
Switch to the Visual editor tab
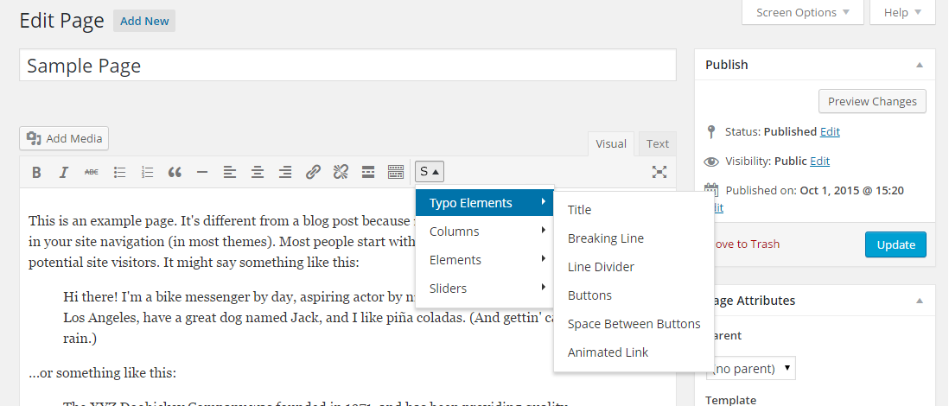tap(611, 144)
